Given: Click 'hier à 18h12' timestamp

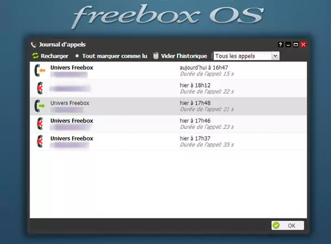Looking at the screenshot, I should point(195,85).
